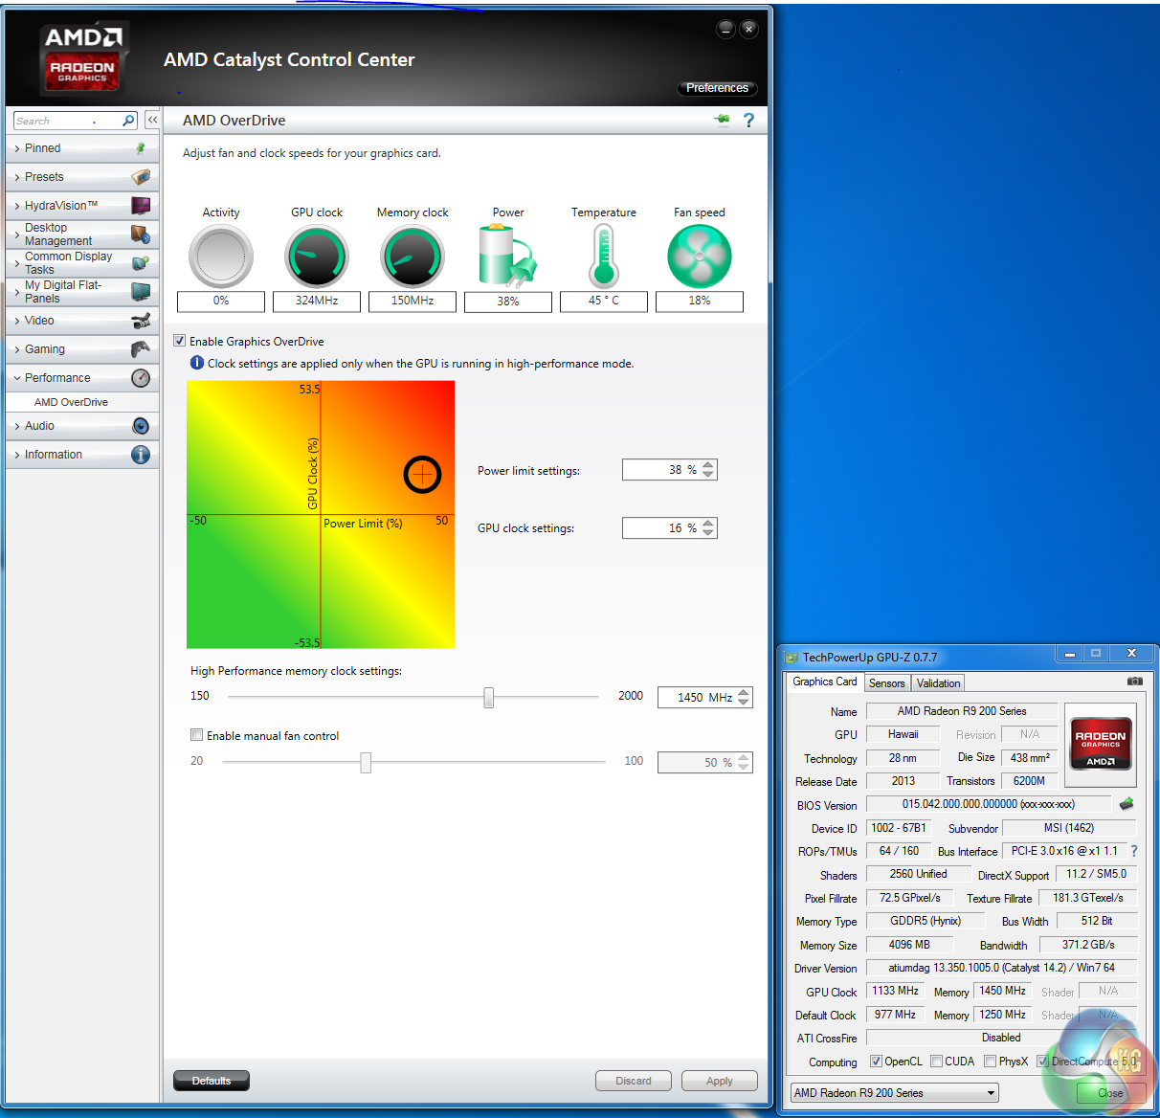Click GPU-Z screenshot camera icon
This screenshot has width=1160, height=1118.
point(1134,682)
